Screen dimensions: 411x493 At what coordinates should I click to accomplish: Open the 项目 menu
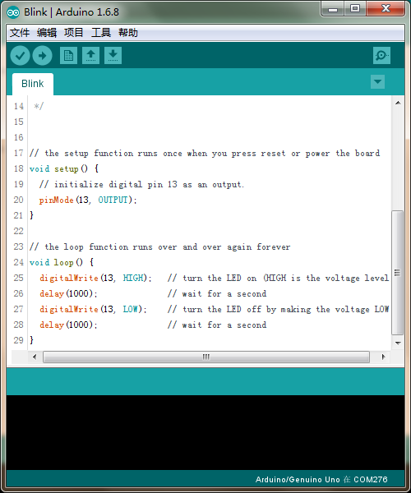(74, 33)
